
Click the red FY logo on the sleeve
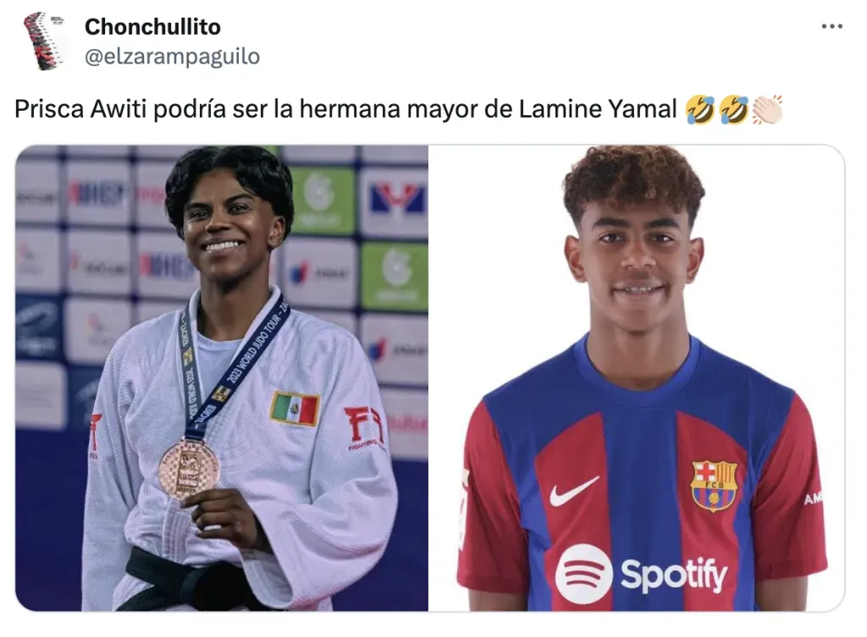(x=363, y=426)
